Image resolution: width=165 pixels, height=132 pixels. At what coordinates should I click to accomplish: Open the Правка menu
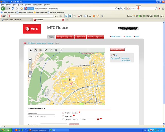9,5
